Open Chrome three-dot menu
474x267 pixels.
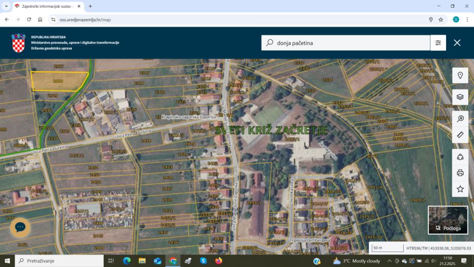(467, 20)
